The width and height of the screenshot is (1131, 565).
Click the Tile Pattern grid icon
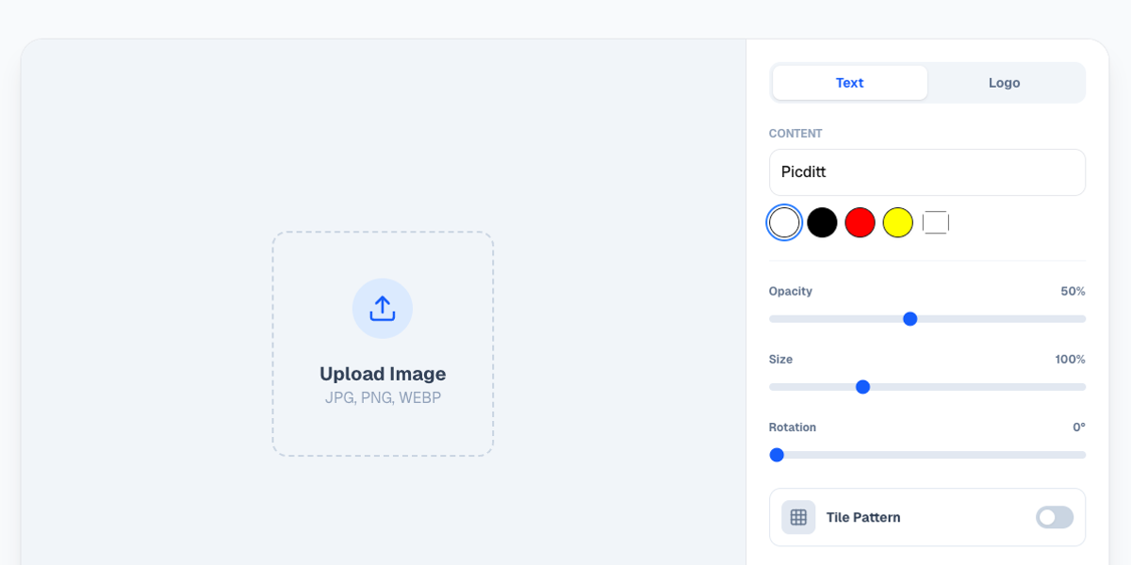pyautogui.click(x=797, y=517)
